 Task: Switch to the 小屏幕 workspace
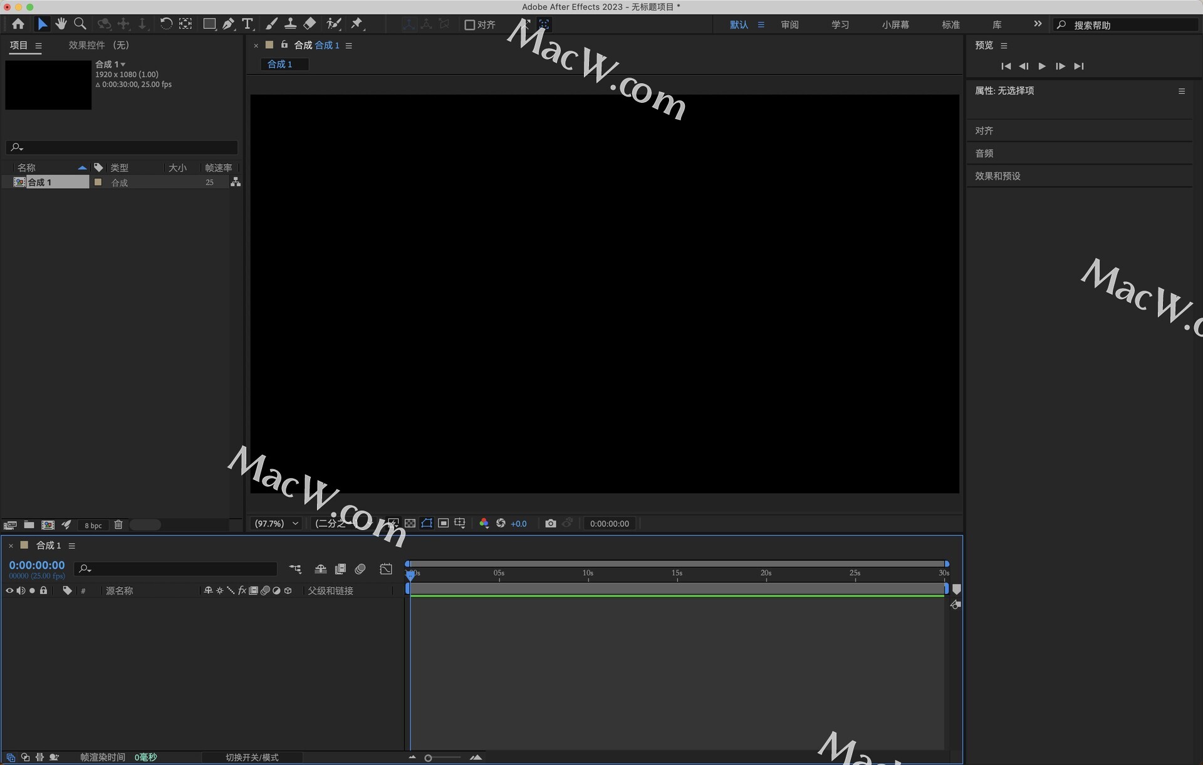point(895,24)
